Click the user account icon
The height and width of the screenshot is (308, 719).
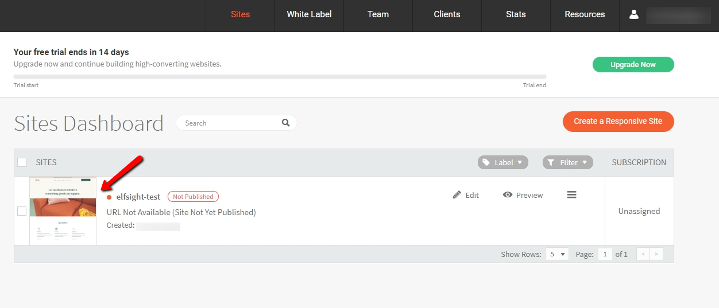(634, 14)
